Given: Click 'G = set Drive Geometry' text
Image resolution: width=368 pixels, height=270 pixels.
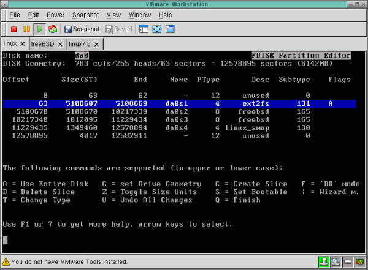Looking at the screenshot, I should [x=152, y=184].
